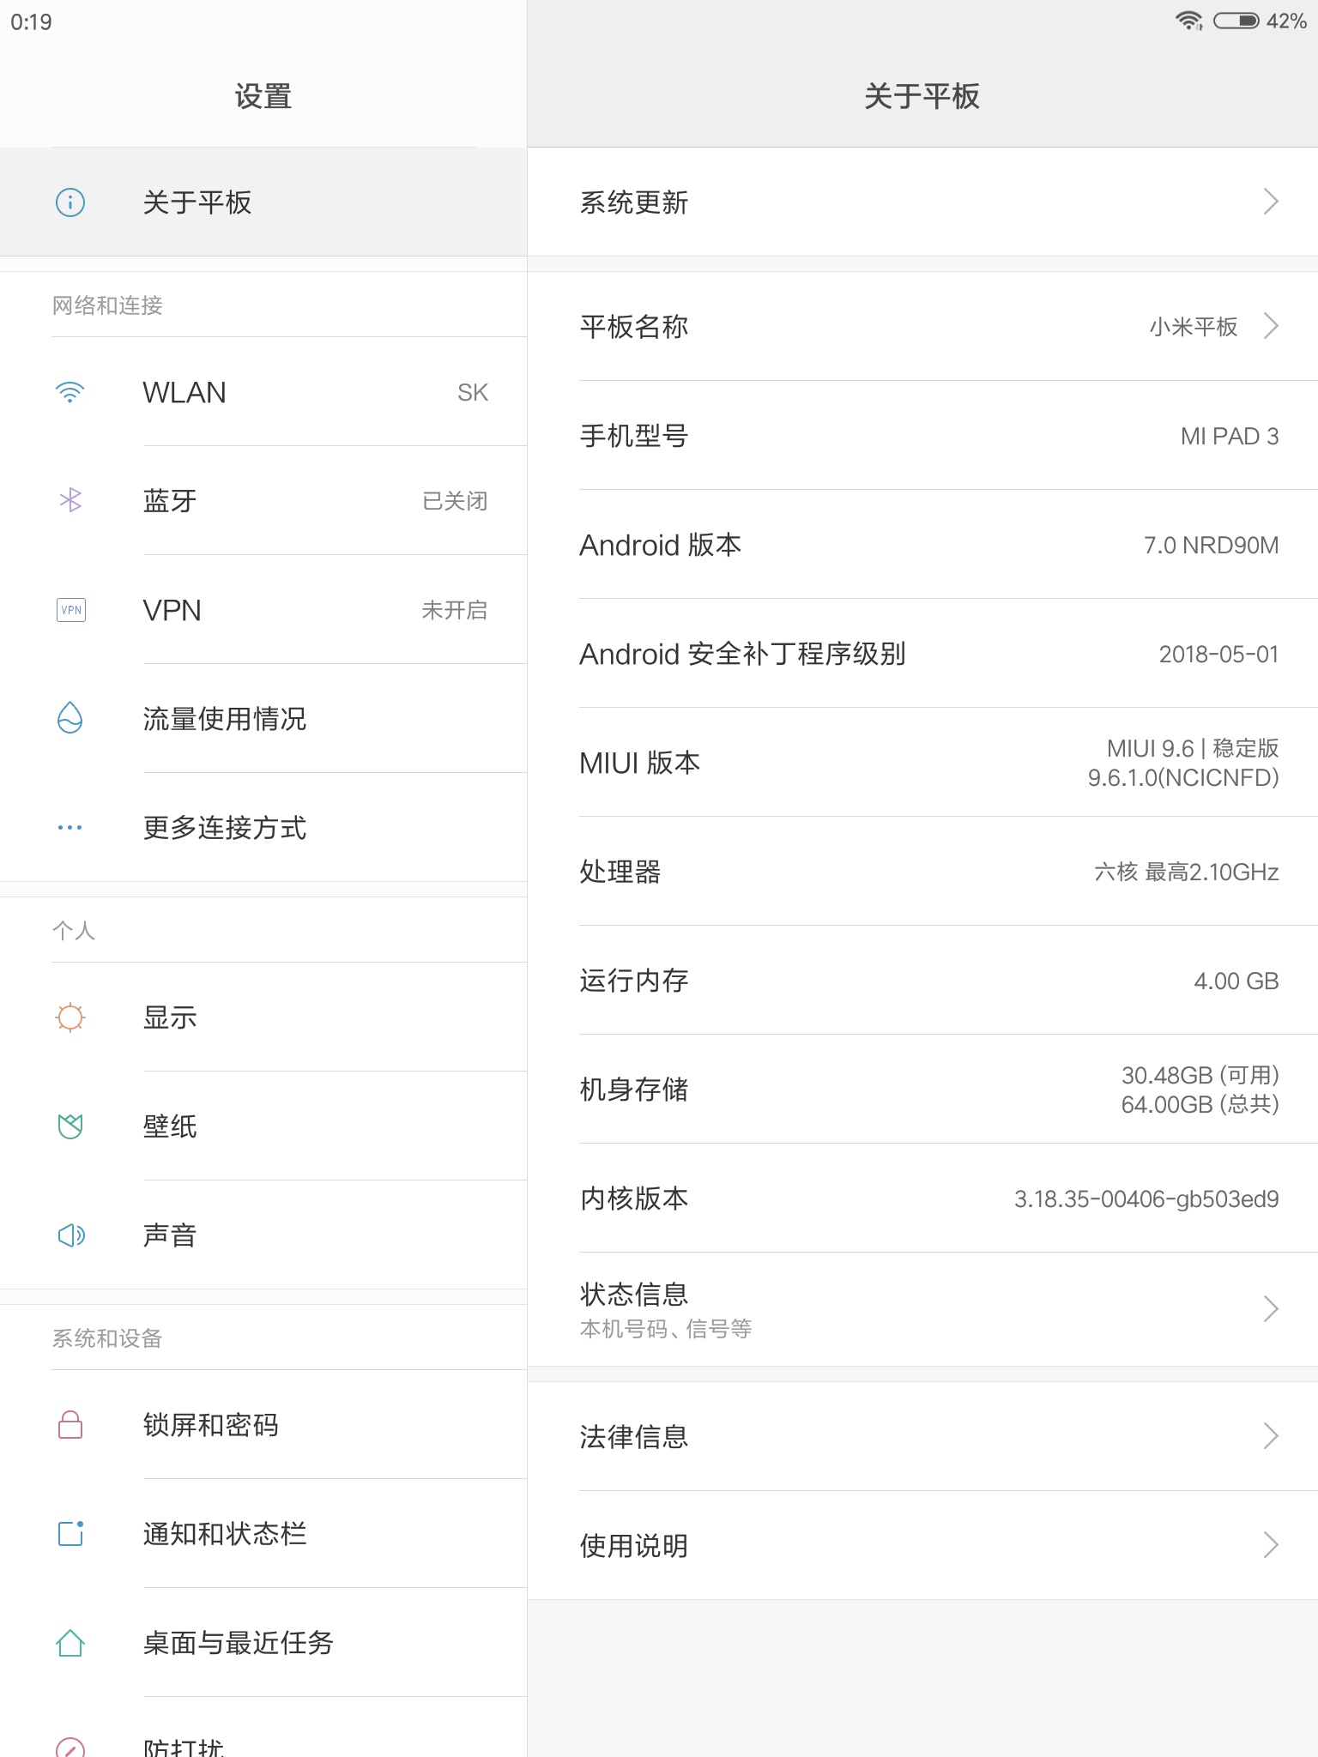Select 关于平板 in the settings sidebar
1318x1757 pixels.
263,202
